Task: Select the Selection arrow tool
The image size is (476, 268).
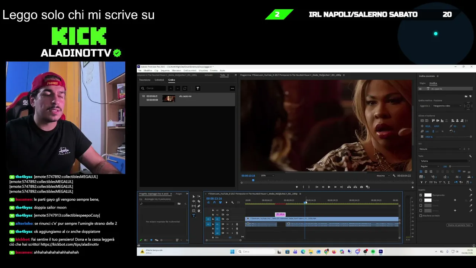Action: (193, 196)
